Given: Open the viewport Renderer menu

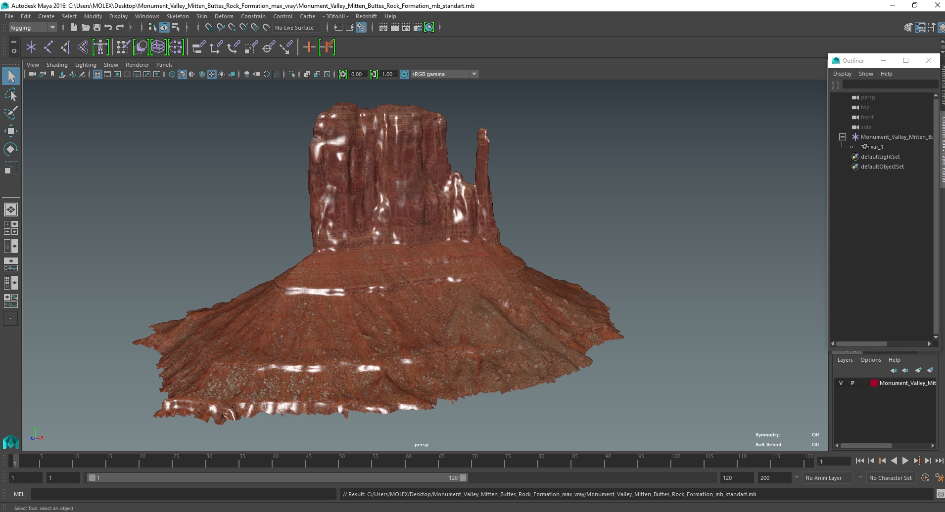Looking at the screenshot, I should click(x=137, y=65).
